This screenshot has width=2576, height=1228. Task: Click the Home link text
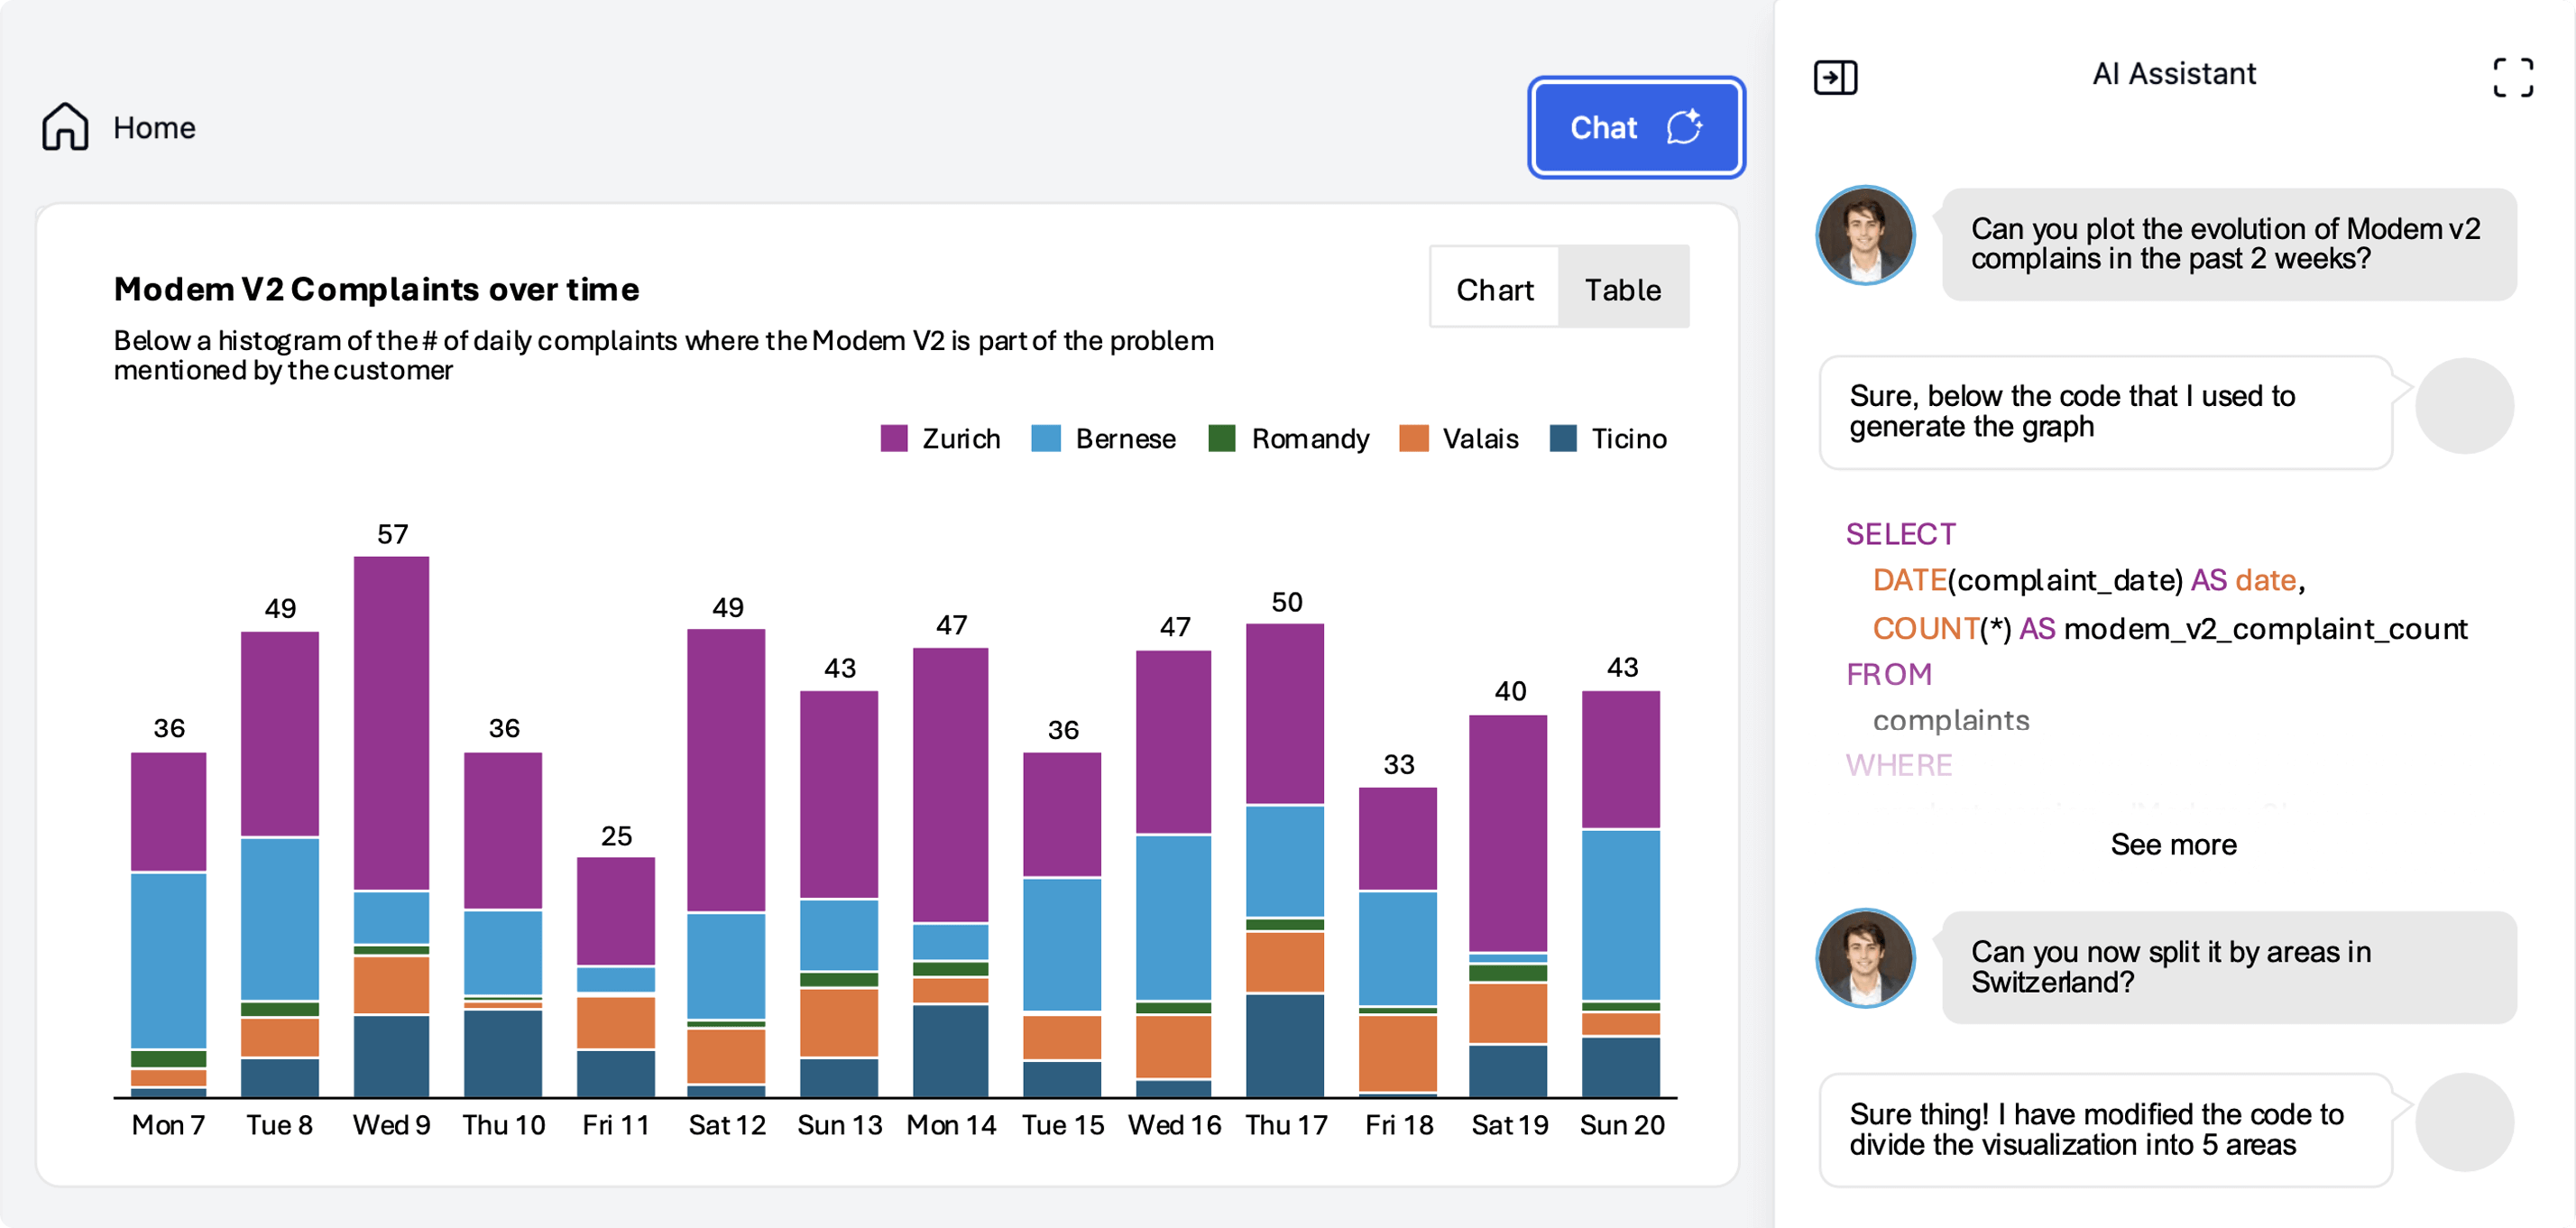tap(154, 127)
